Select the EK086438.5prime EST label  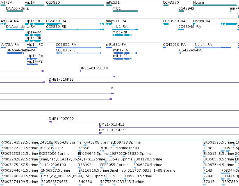click(66, 142)
